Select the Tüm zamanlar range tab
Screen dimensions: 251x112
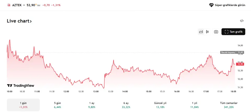click(229, 105)
